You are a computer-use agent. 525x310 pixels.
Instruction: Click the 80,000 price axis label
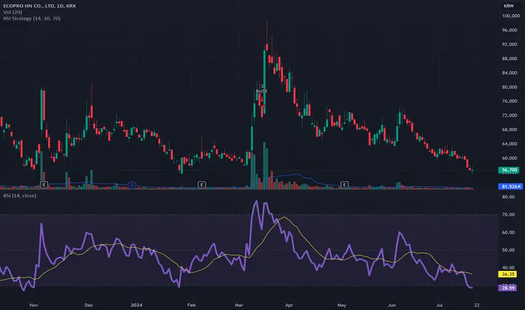pyautogui.click(x=509, y=87)
